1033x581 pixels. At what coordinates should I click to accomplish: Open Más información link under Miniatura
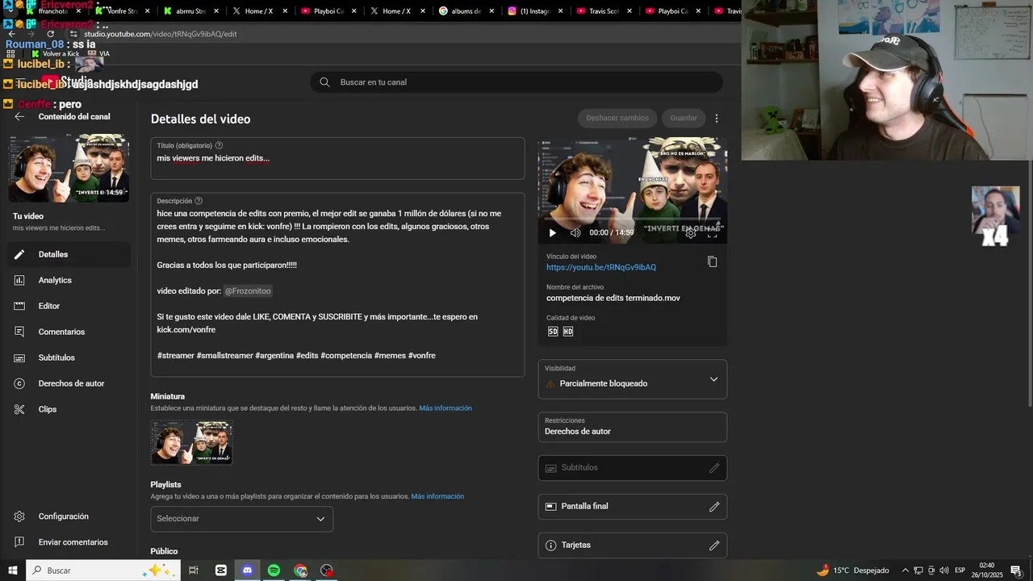pos(445,408)
